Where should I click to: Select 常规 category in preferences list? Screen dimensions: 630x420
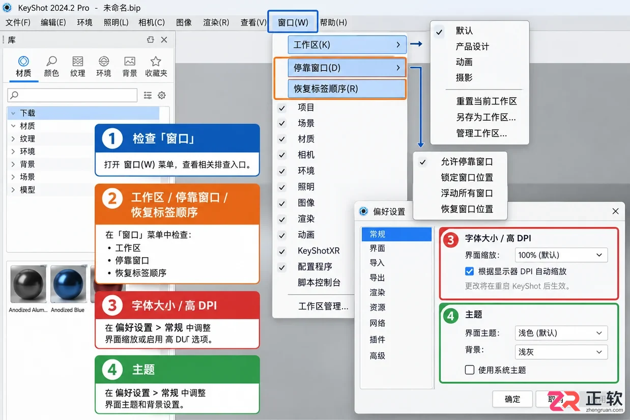pos(396,234)
